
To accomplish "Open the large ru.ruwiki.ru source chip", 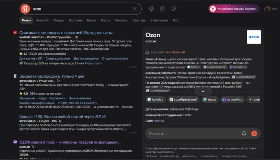I will (232, 100).
